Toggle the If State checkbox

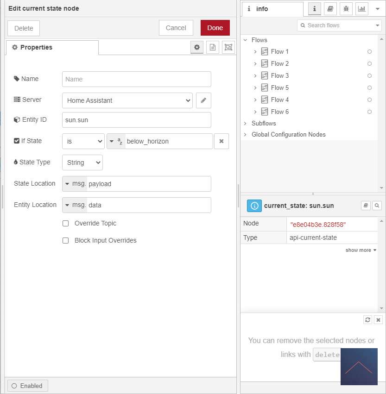[x=17, y=141]
